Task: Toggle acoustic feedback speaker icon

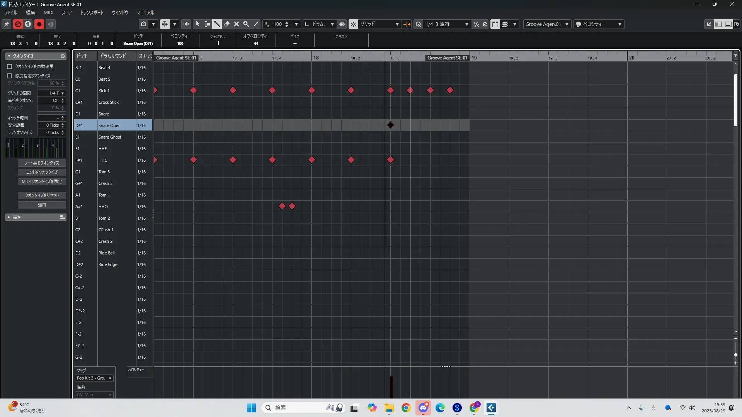Action: click(186, 24)
